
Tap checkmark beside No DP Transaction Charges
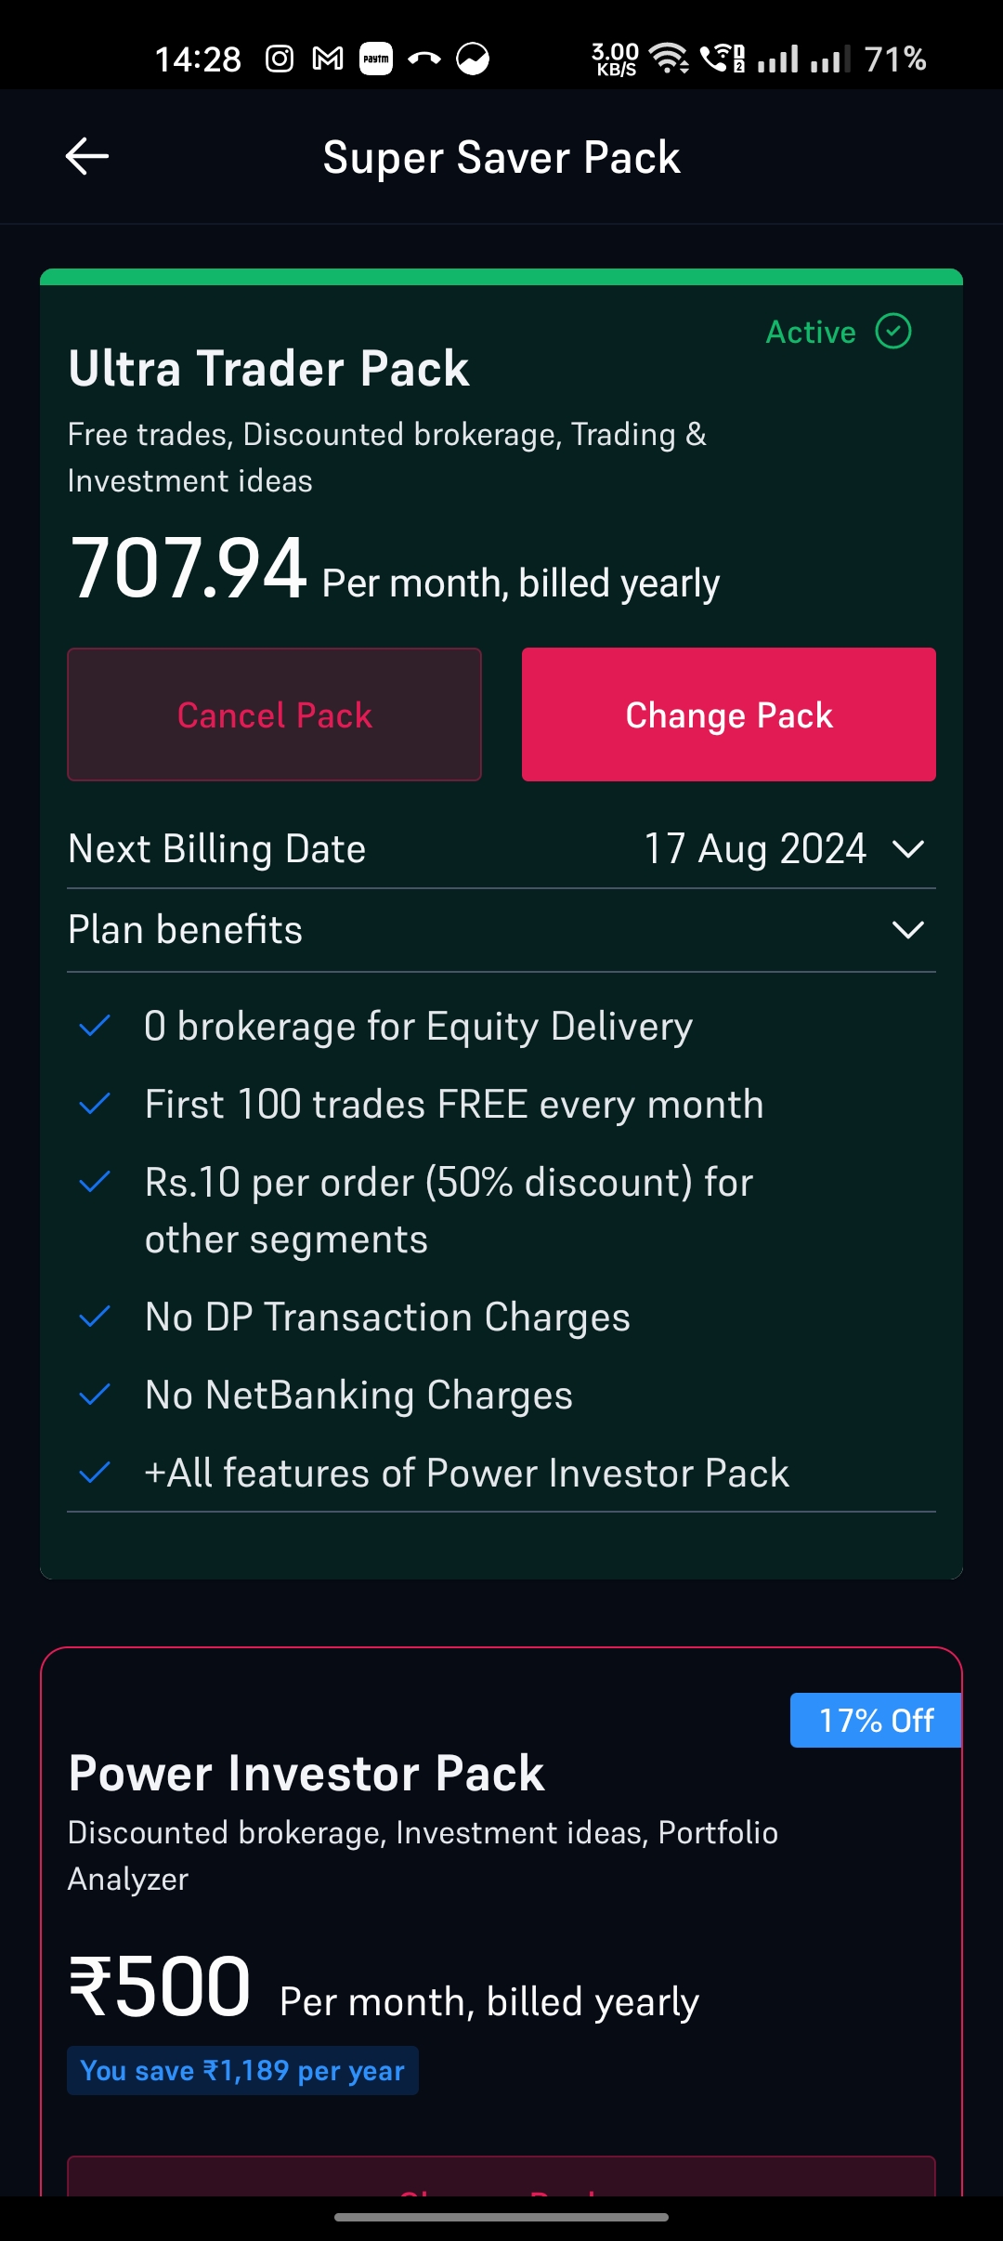pyautogui.click(x=95, y=1317)
